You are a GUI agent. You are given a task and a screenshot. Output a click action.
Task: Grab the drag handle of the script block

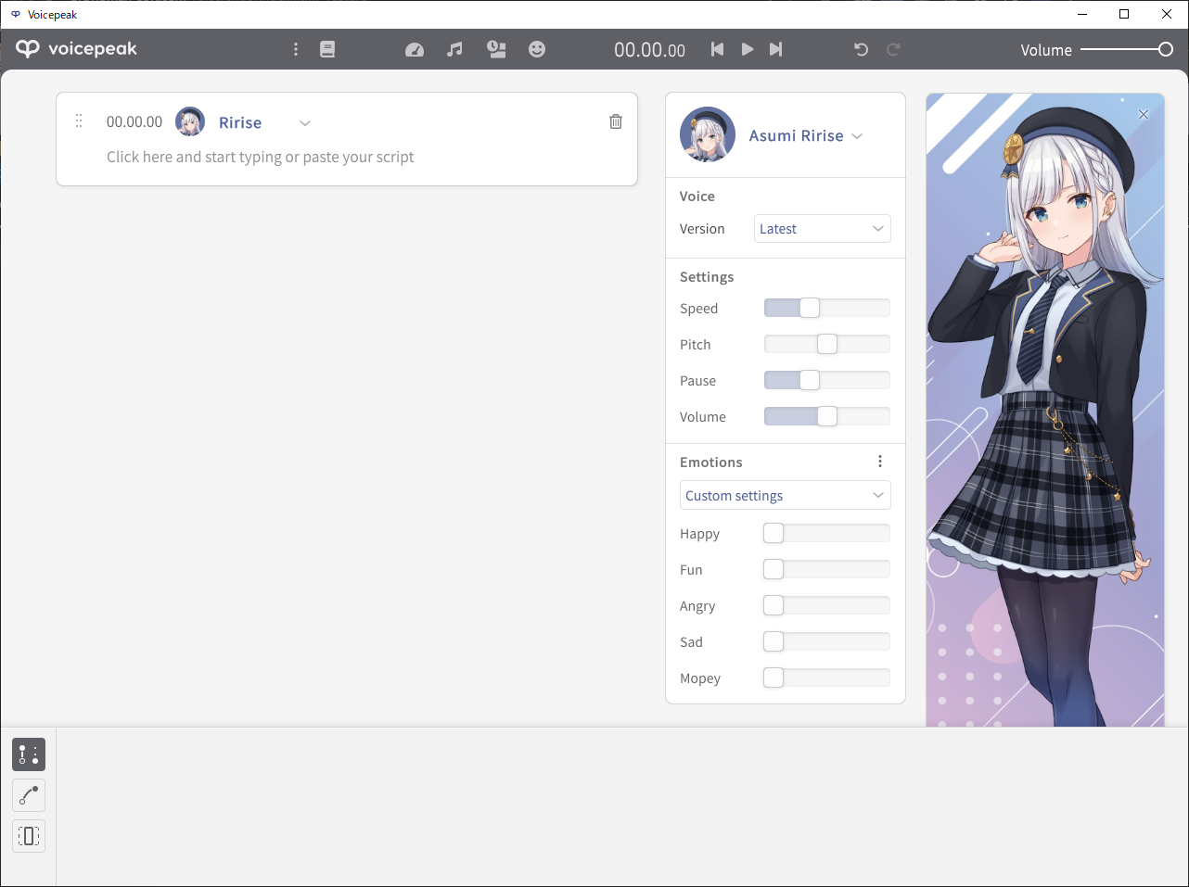[79, 121]
